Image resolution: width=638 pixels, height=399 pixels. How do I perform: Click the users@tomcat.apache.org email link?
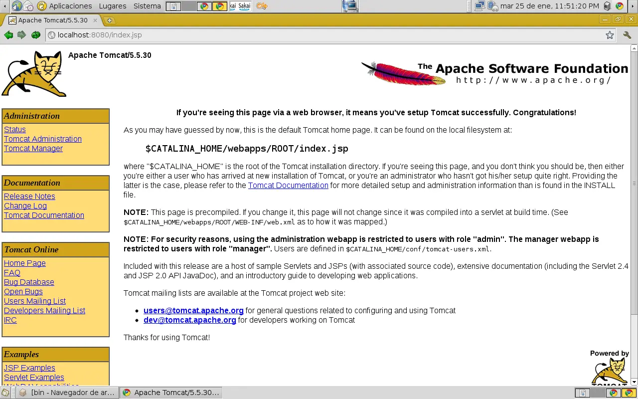coord(193,310)
